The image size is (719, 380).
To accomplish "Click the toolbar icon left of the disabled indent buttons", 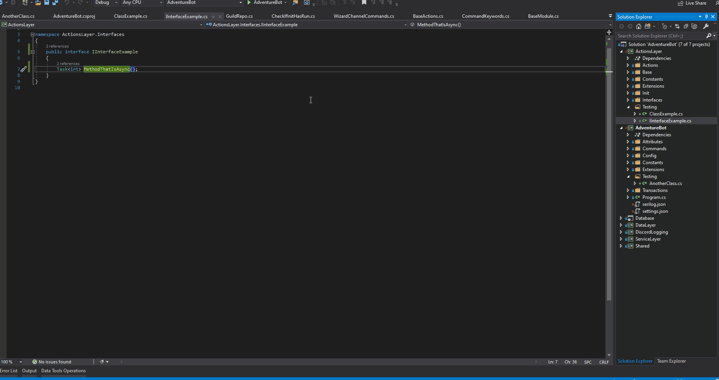I will 307,2.
